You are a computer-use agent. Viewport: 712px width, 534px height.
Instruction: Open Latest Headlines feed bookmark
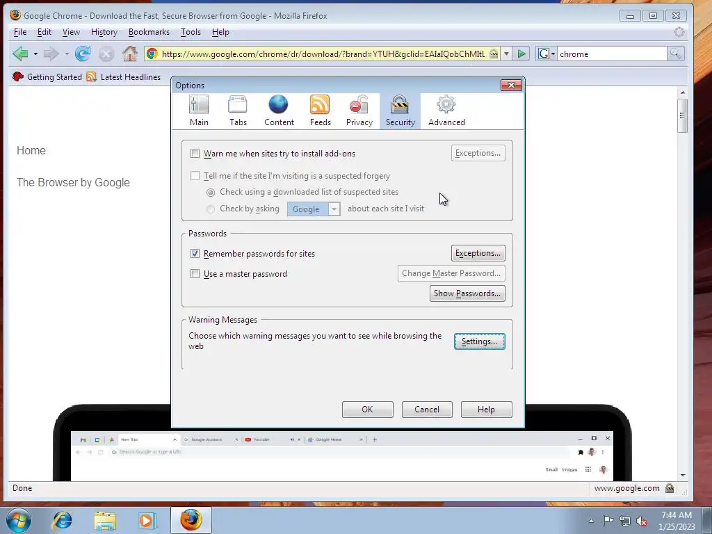[x=124, y=76]
